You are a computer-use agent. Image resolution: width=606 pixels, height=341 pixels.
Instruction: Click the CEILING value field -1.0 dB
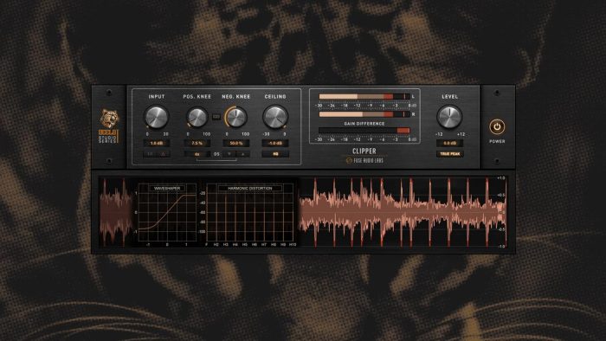tap(275, 144)
